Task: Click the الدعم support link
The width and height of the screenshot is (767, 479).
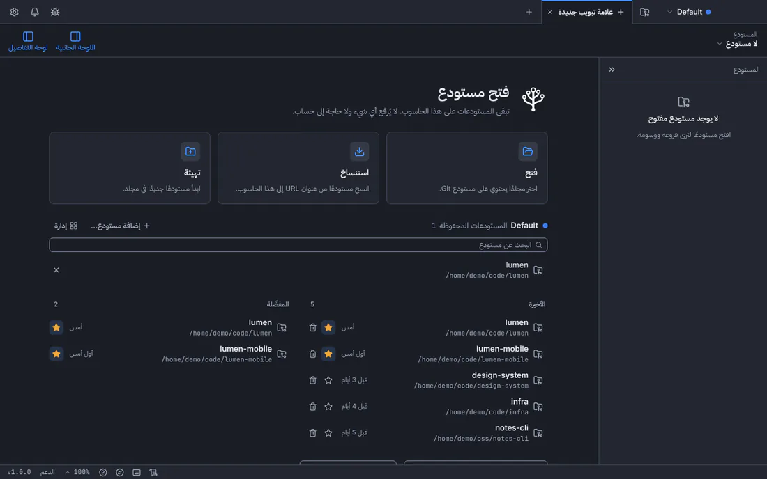Action: click(47, 472)
